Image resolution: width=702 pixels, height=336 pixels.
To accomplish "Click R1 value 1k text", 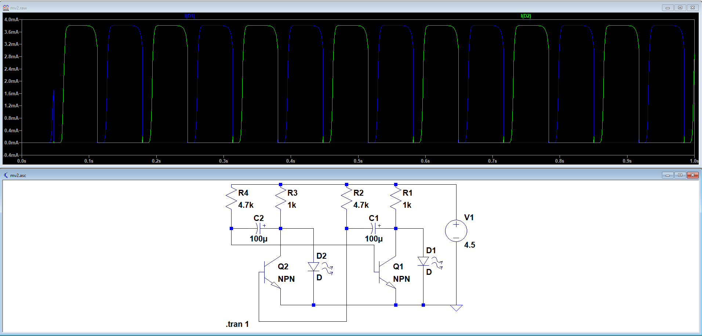I will (407, 205).
